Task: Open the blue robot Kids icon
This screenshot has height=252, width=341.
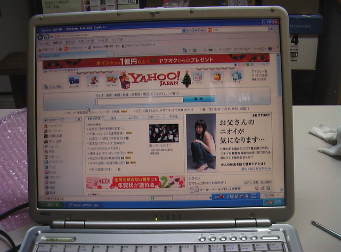Action: coord(237,77)
